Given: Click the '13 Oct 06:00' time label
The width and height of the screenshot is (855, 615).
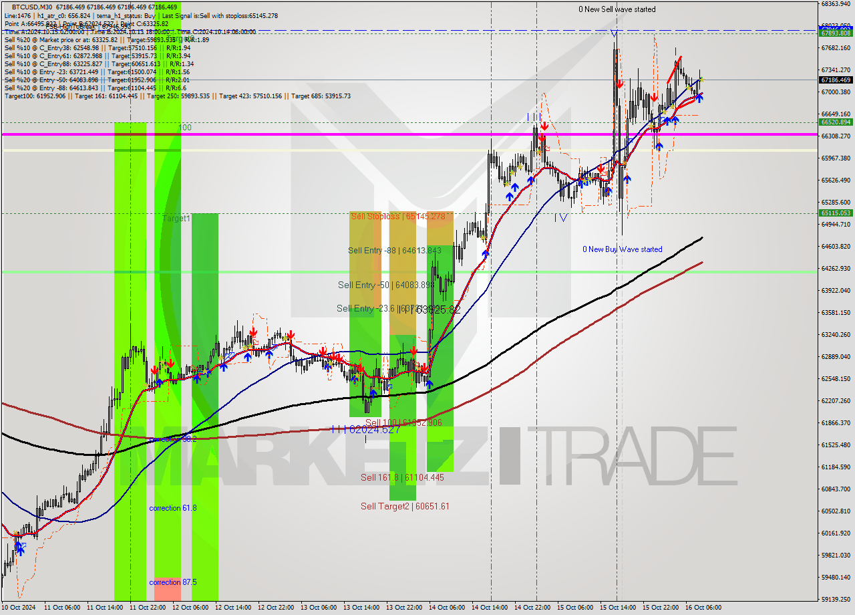Looking at the screenshot, I should click(318, 608).
